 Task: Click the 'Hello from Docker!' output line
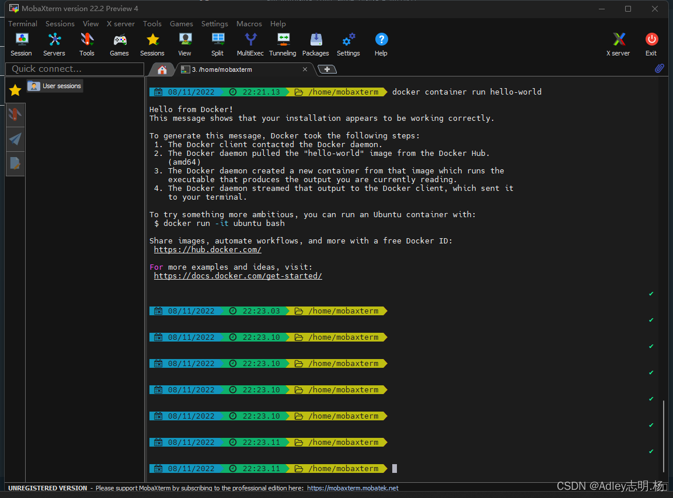[x=191, y=110]
